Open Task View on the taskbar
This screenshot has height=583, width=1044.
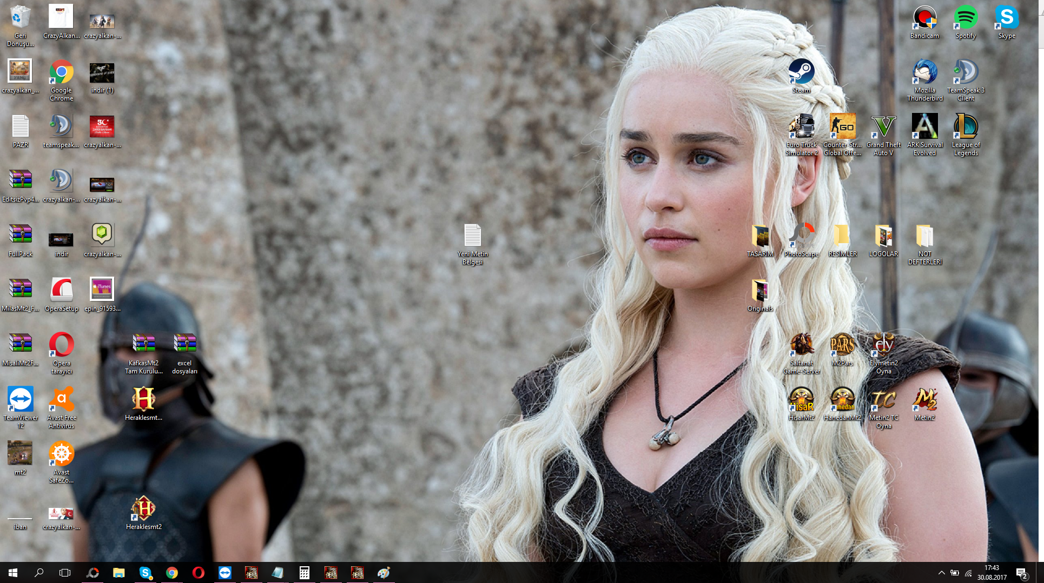(x=65, y=573)
